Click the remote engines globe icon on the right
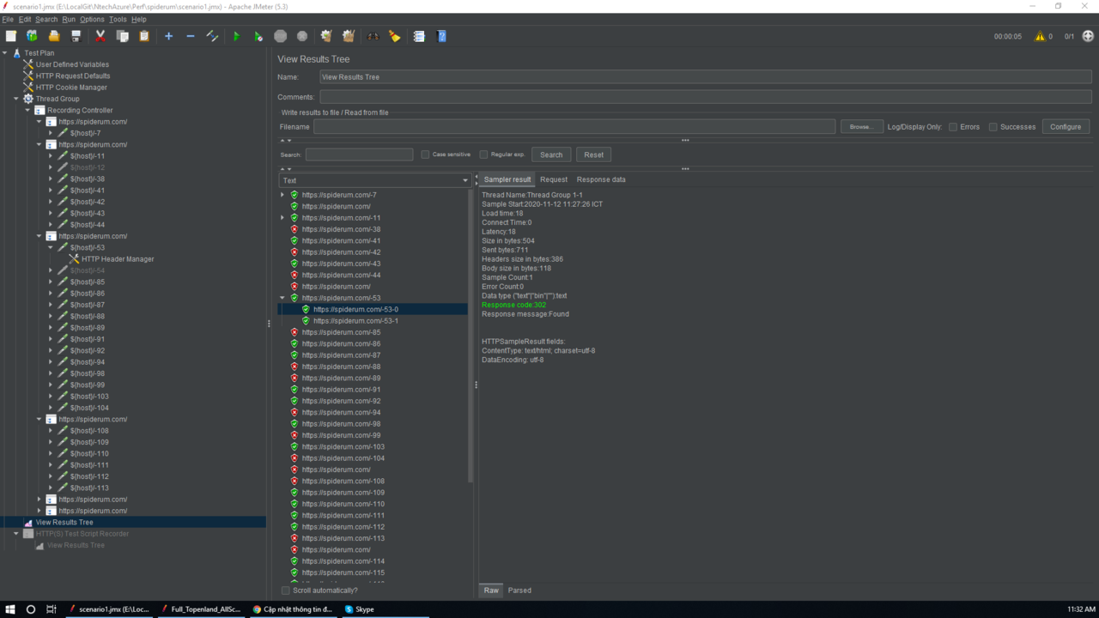Screen dimensions: 1099x618 tap(1088, 36)
